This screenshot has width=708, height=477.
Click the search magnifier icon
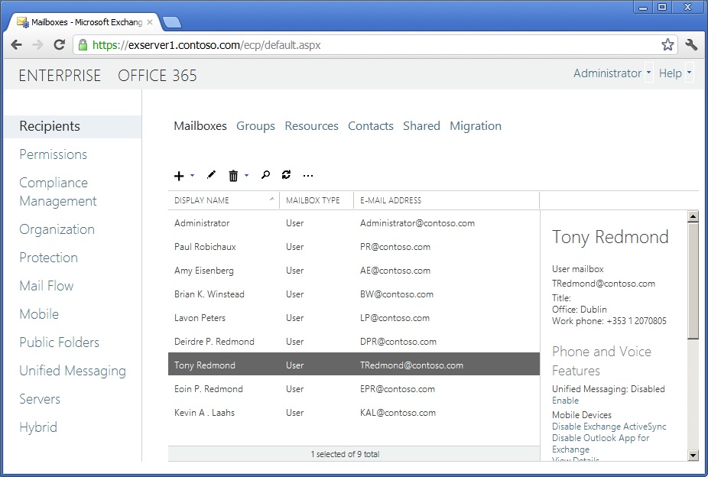(x=265, y=175)
